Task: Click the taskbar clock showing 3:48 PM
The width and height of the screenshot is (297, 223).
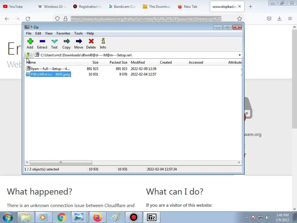Action: pos(282,217)
